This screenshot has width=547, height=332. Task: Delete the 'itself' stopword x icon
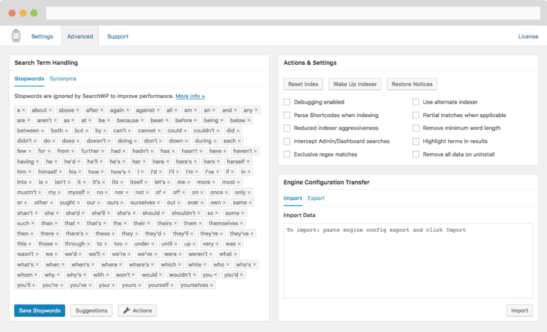(x=146, y=182)
